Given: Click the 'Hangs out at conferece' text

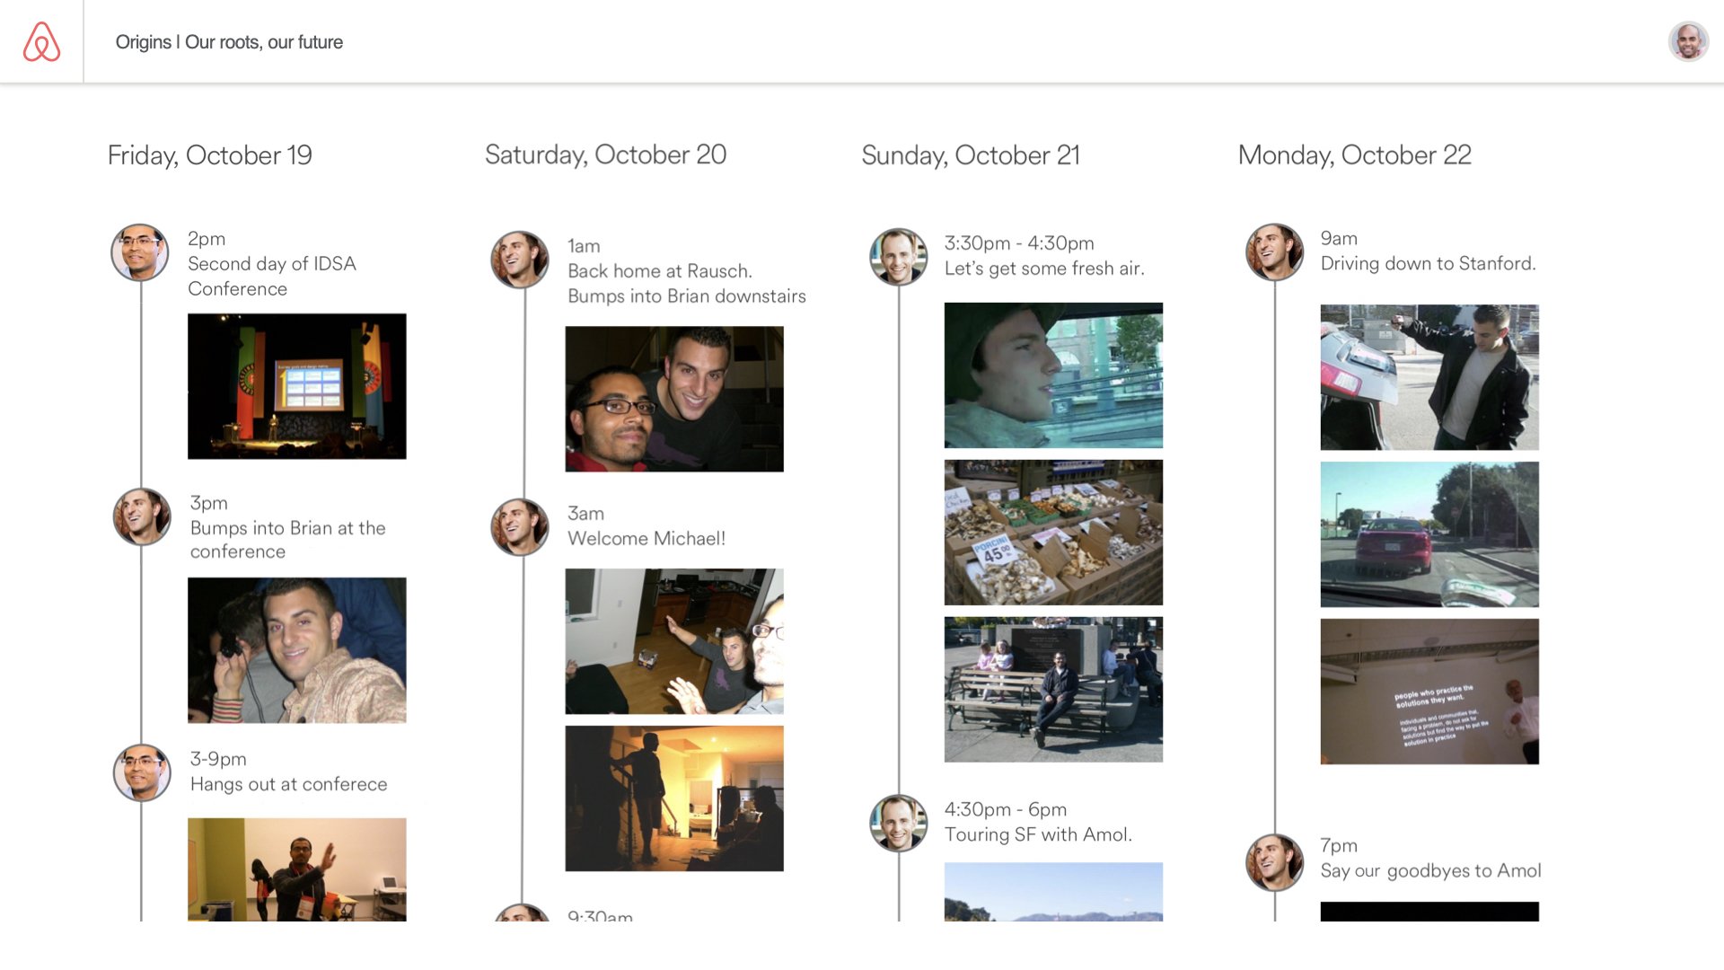Looking at the screenshot, I should tap(288, 784).
